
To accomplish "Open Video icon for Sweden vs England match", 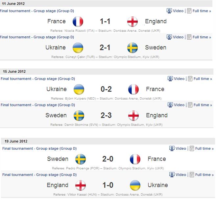I will [x=170, y=105].
